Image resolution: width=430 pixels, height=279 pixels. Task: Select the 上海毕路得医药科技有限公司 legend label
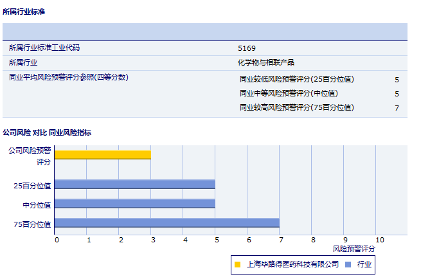(x=292, y=264)
